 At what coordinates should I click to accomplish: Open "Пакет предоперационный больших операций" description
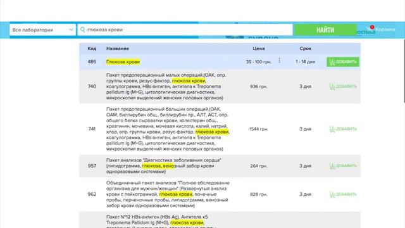168,129
